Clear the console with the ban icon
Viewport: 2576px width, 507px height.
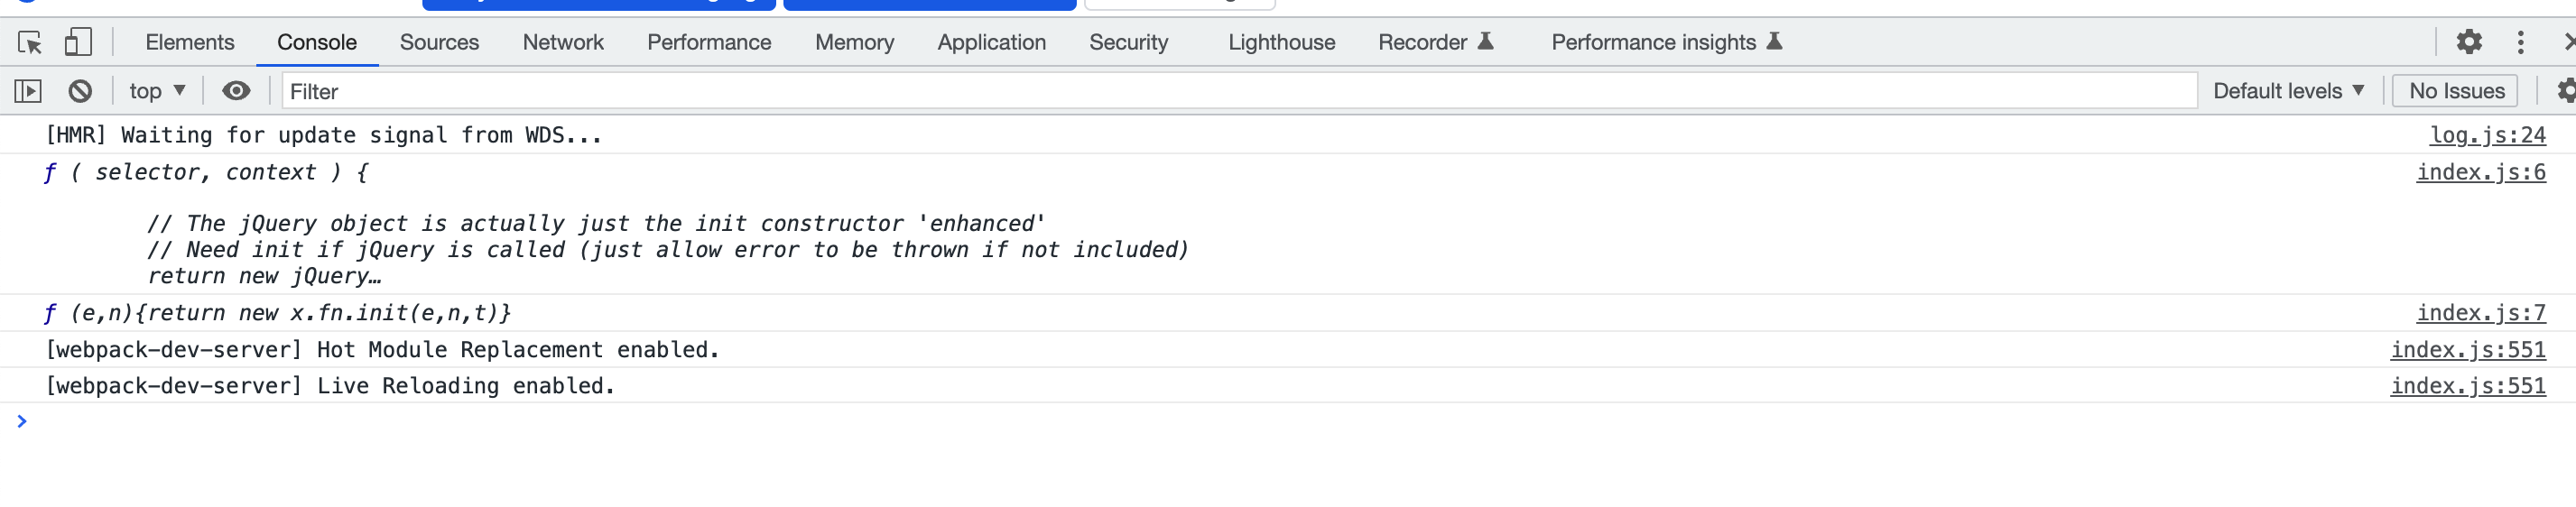point(80,91)
